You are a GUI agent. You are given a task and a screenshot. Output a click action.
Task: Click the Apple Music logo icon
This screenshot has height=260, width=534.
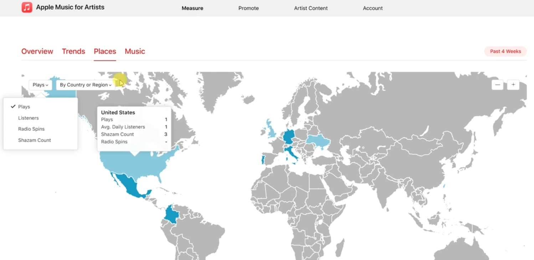tap(27, 7)
